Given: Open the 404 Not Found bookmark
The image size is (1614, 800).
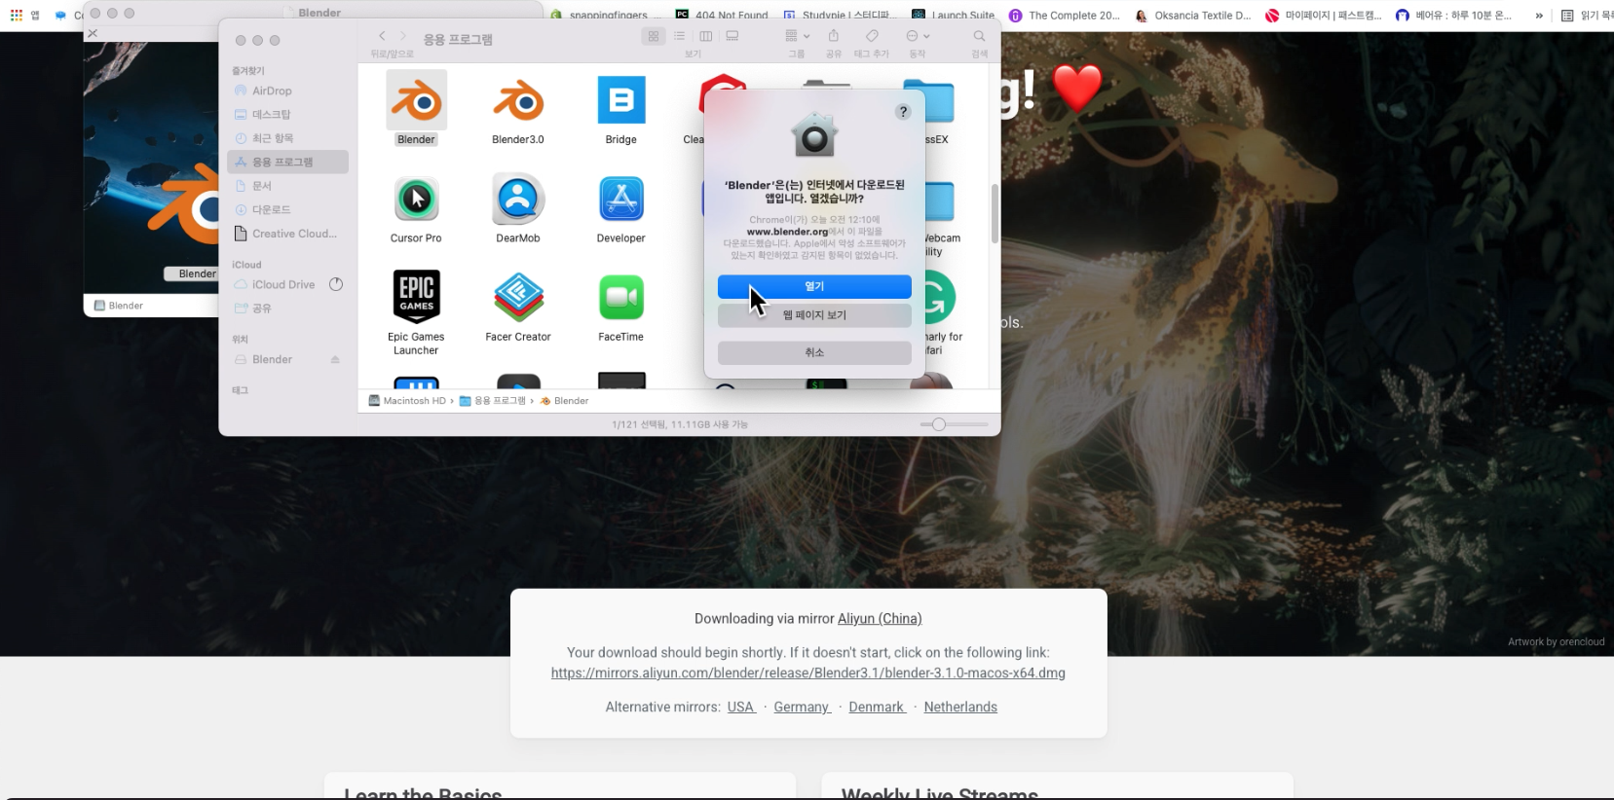Looking at the screenshot, I should (x=722, y=15).
